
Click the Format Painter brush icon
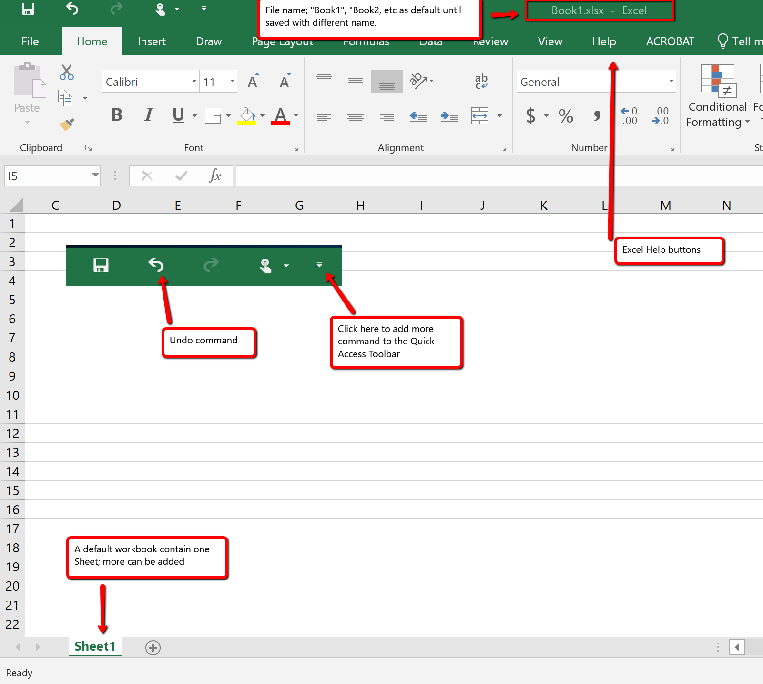(x=67, y=124)
